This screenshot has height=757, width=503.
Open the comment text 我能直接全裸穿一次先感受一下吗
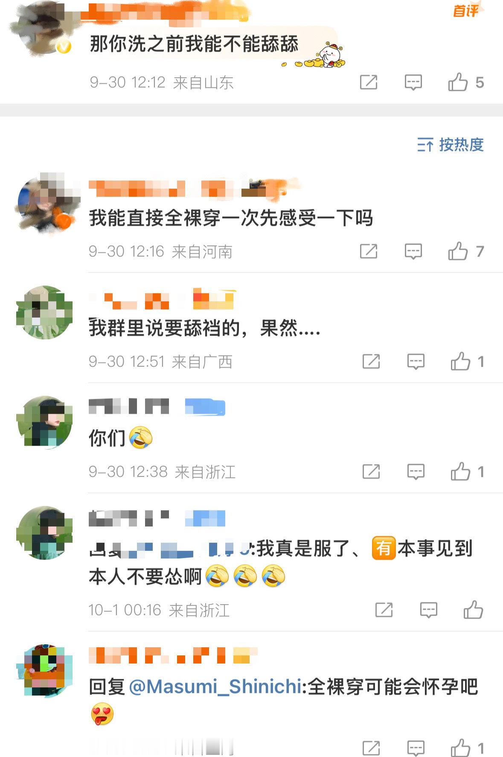pyautogui.click(x=231, y=218)
